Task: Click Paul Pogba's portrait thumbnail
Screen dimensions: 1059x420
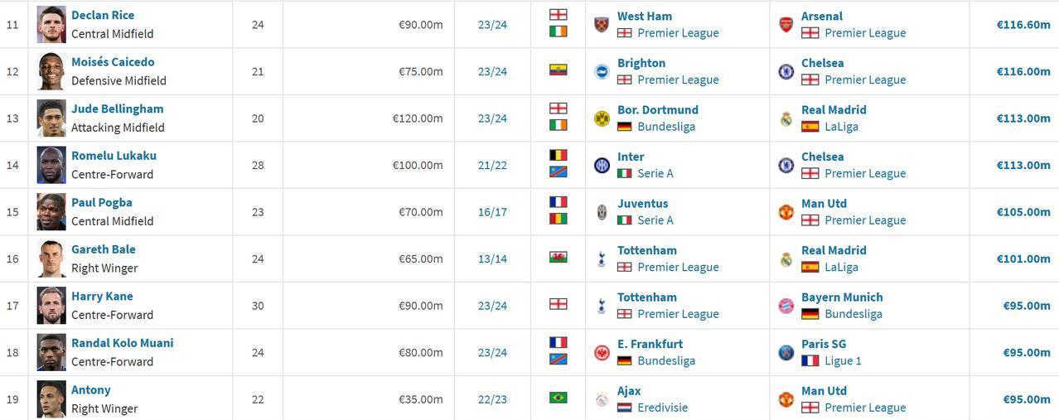Action: pos(51,212)
